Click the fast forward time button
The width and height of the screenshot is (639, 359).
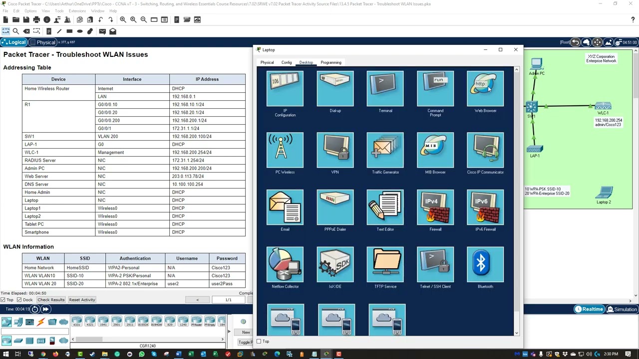45,309
